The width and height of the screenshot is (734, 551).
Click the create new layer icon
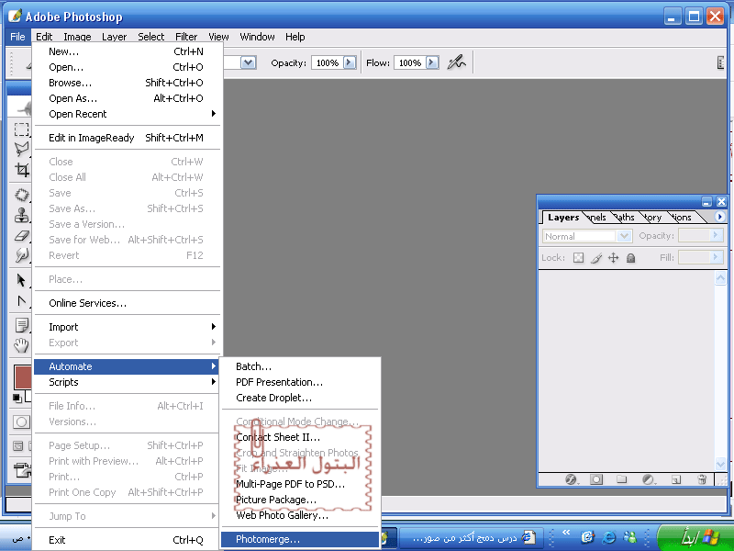tap(676, 479)
